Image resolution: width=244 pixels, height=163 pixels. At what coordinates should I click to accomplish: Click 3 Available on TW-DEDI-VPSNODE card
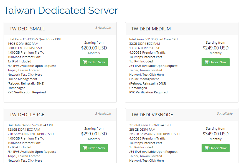click(225, 114)
